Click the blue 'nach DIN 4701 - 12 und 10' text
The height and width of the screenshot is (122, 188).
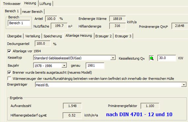click(x=139, y=114)
